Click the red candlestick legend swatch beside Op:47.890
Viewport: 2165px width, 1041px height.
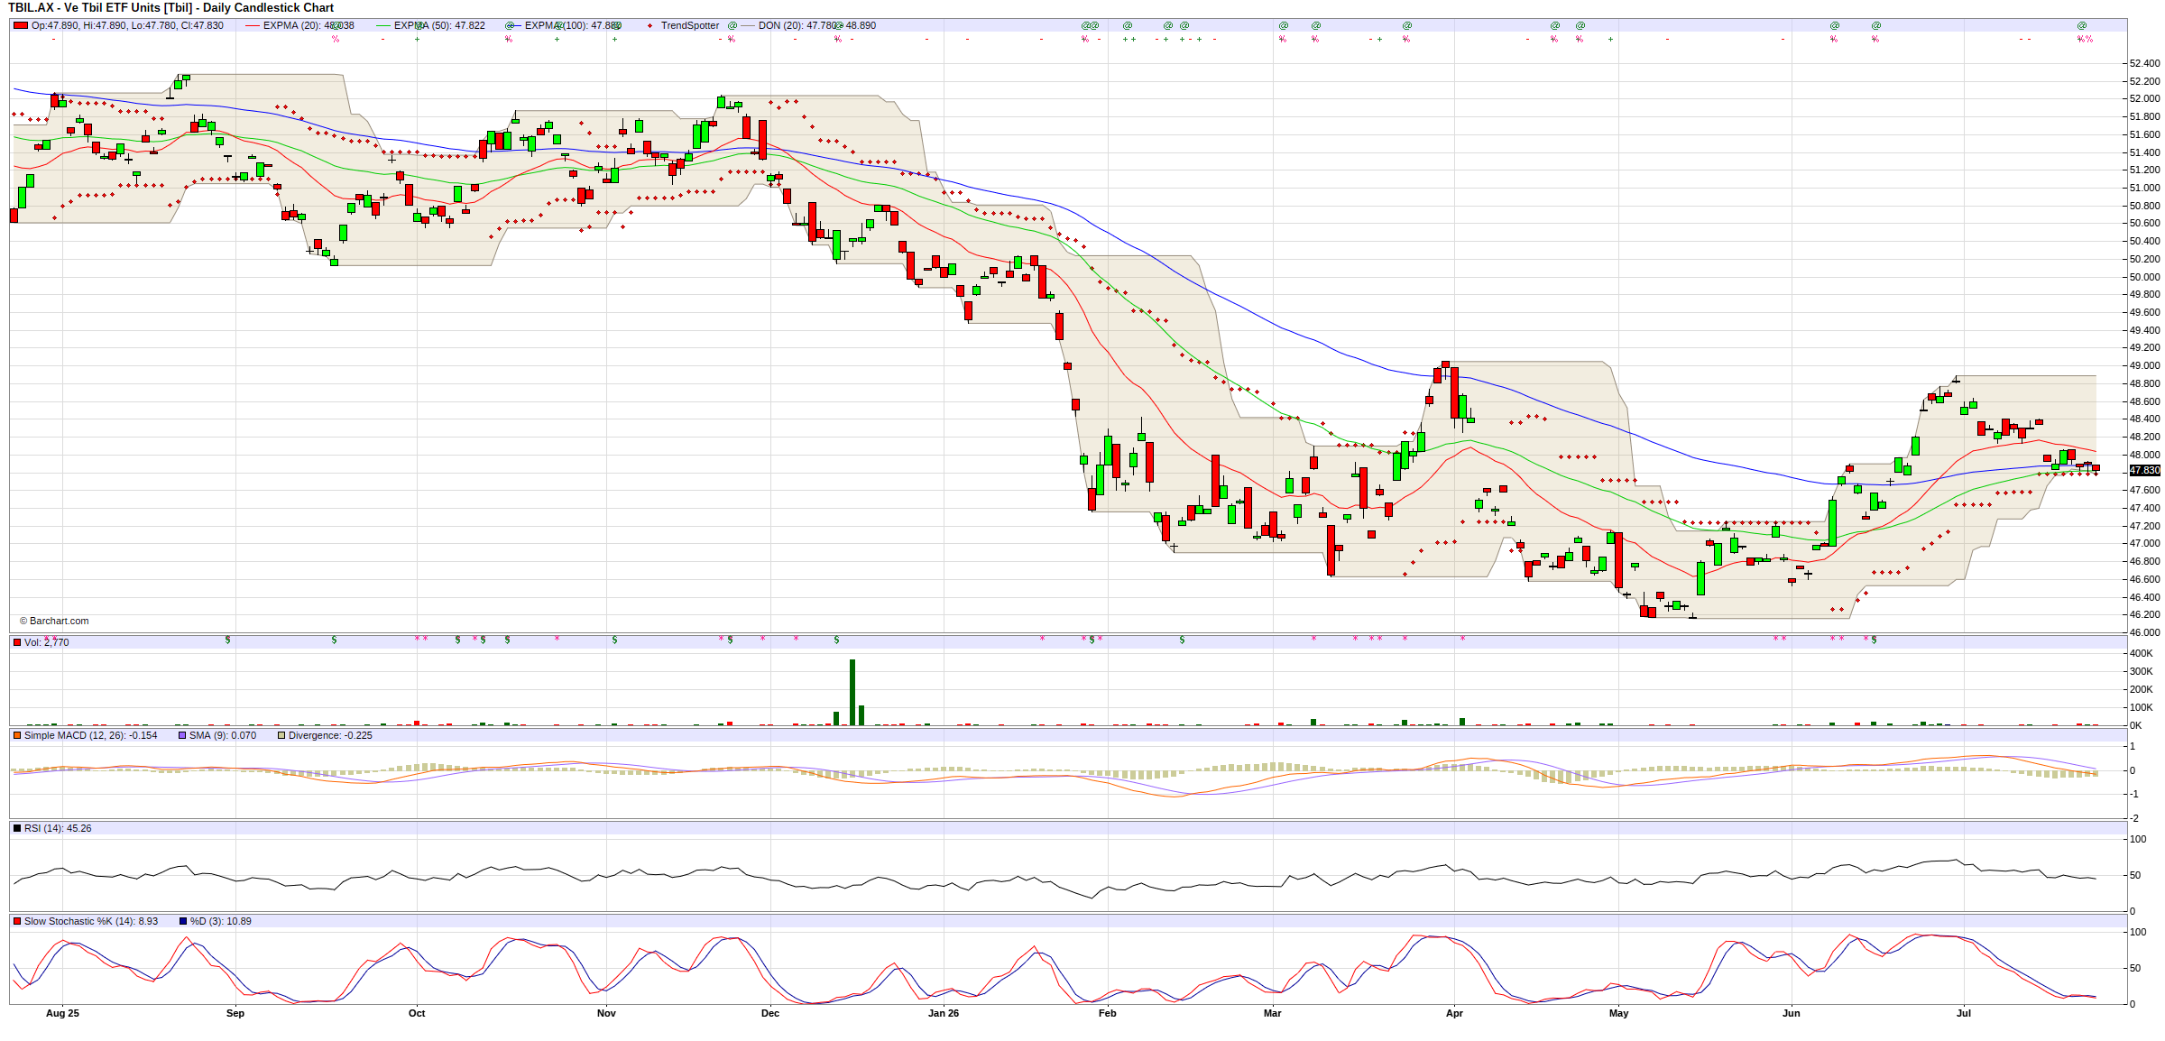coord(21,25)
